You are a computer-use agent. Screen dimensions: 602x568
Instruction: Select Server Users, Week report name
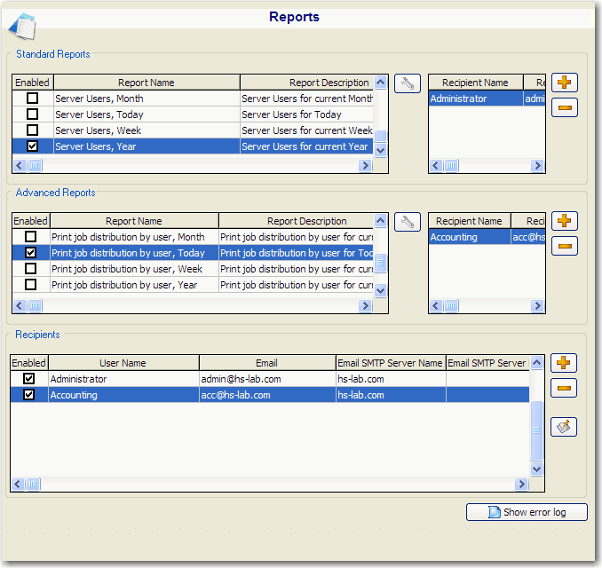147,130
